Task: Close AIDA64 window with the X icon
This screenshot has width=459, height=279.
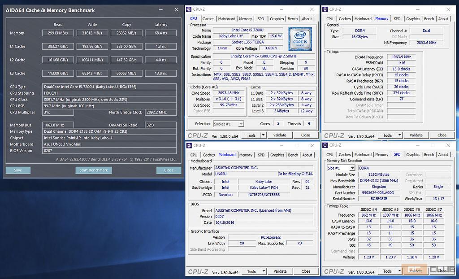Action: click(176, 10)
